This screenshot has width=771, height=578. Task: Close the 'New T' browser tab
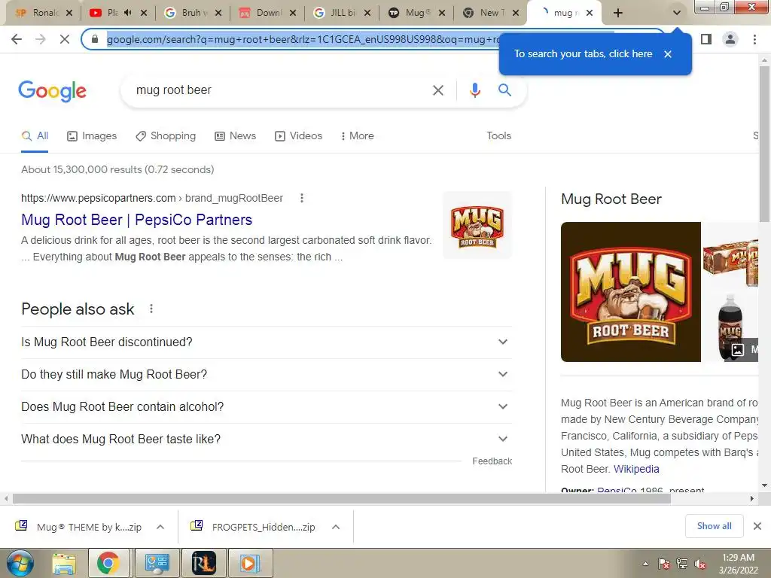515,13
